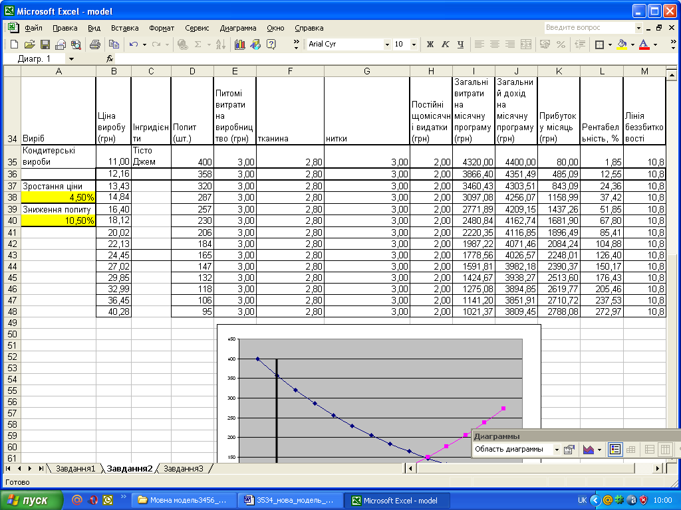The image size is (681, 510).
Task: Open the Диаграмма menu
Action: pos(237,28)
